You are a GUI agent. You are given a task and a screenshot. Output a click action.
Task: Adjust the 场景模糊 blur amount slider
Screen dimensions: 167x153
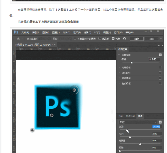tap(131, 62)
